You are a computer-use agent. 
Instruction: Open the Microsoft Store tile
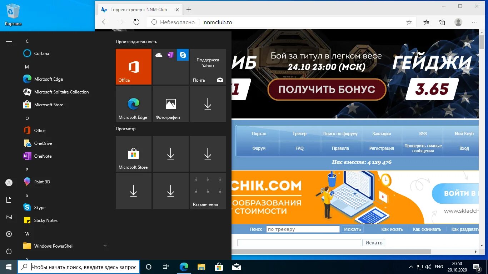pos(134,154)
